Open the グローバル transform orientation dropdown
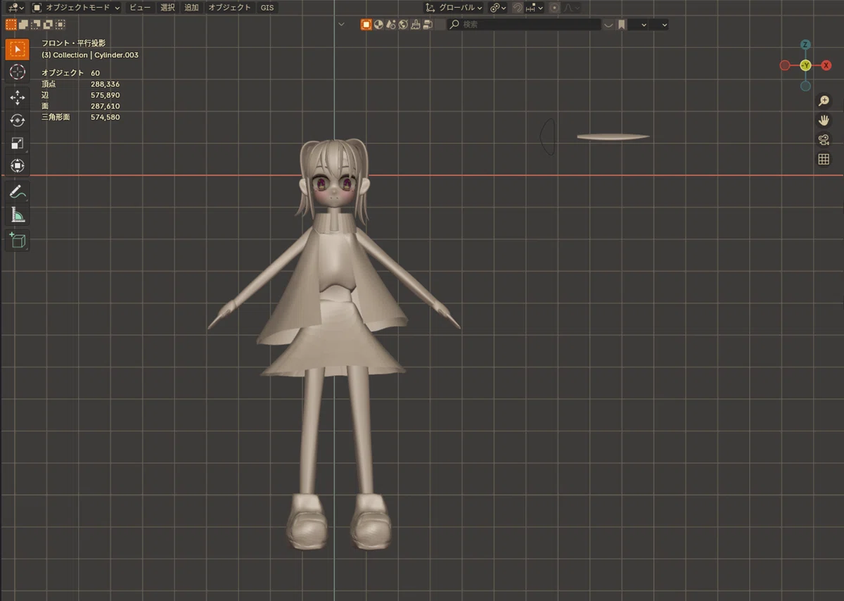 [x=454, y=7]
